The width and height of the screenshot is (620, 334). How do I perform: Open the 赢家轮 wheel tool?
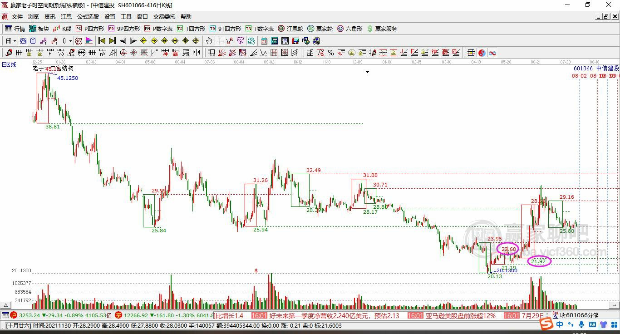[x=320, y=29]
